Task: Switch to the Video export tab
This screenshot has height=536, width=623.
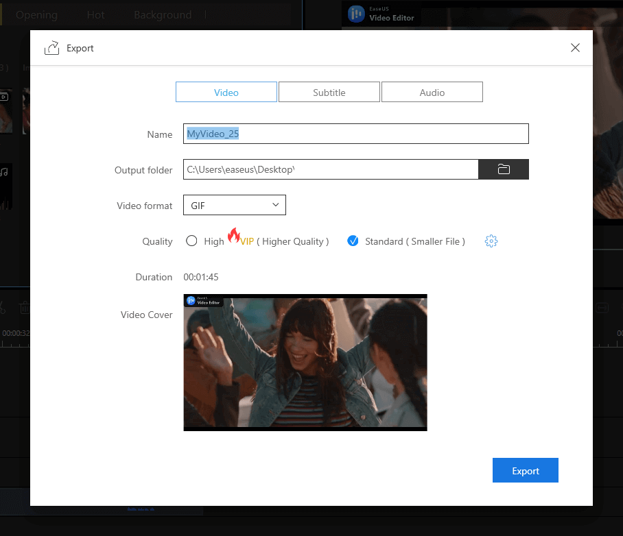Action: 226,93
